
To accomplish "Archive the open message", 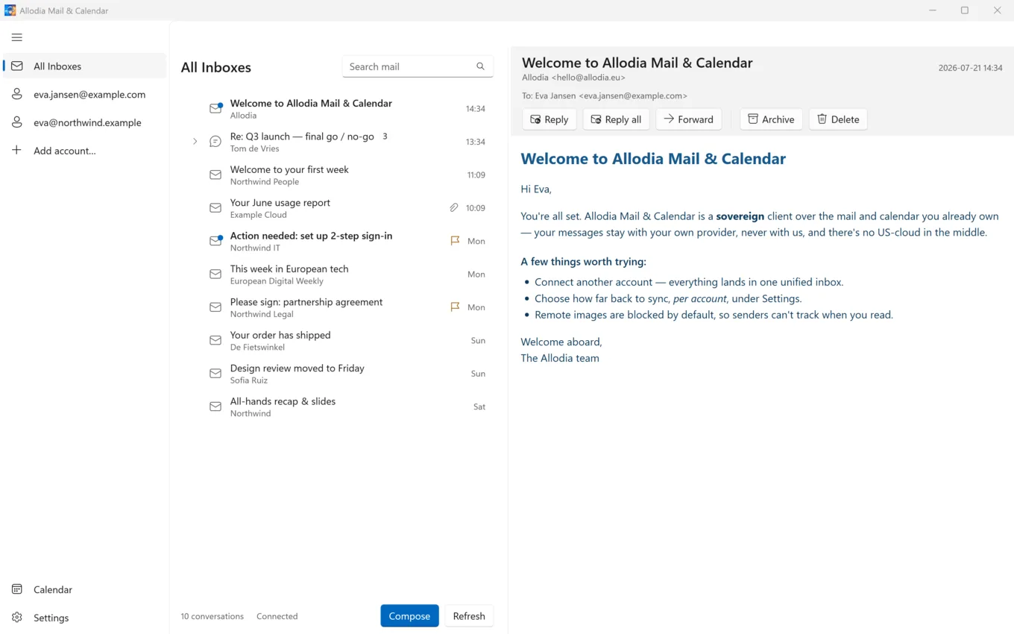I will tap(771, 119).
